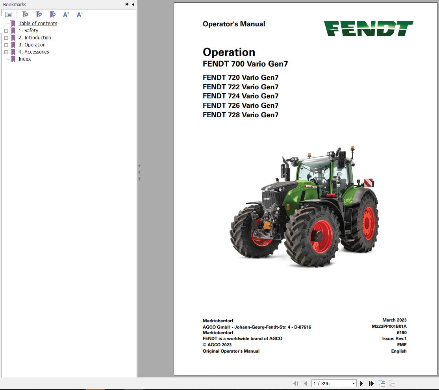439x390 pixels.
Task: Go to the next page
Action: click(361, 384)
